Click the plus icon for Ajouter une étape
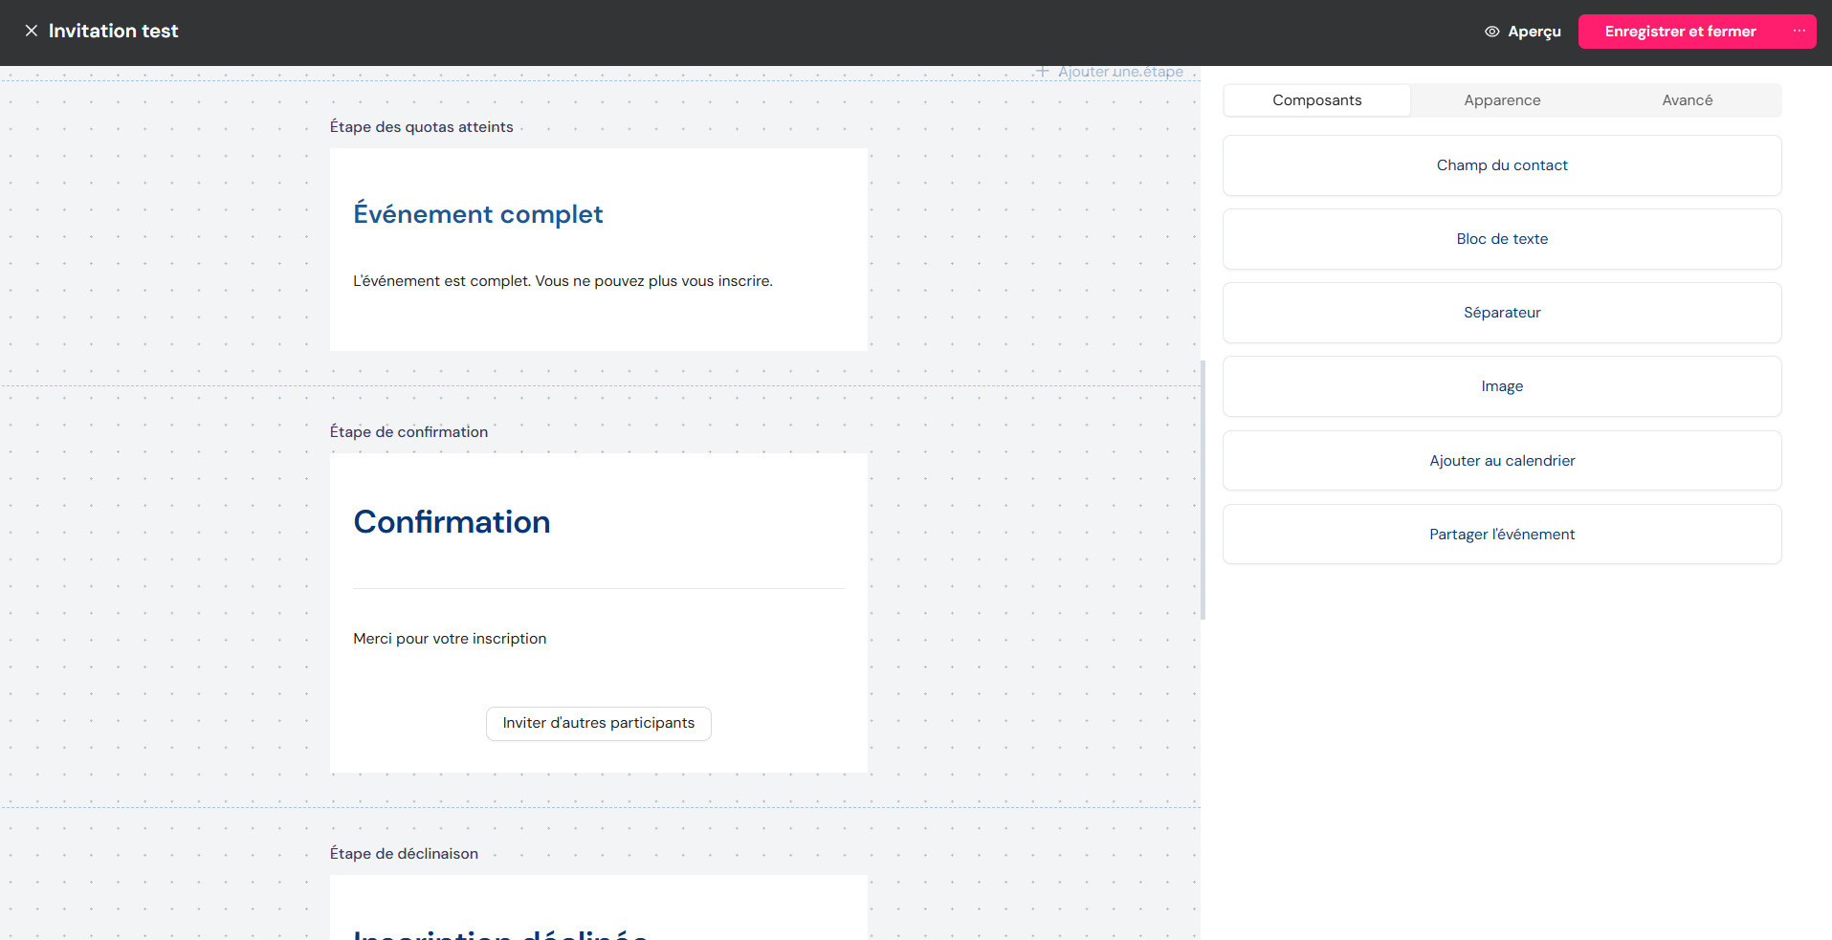Viewport: 1832px width, 940px height. (1043, 72)
